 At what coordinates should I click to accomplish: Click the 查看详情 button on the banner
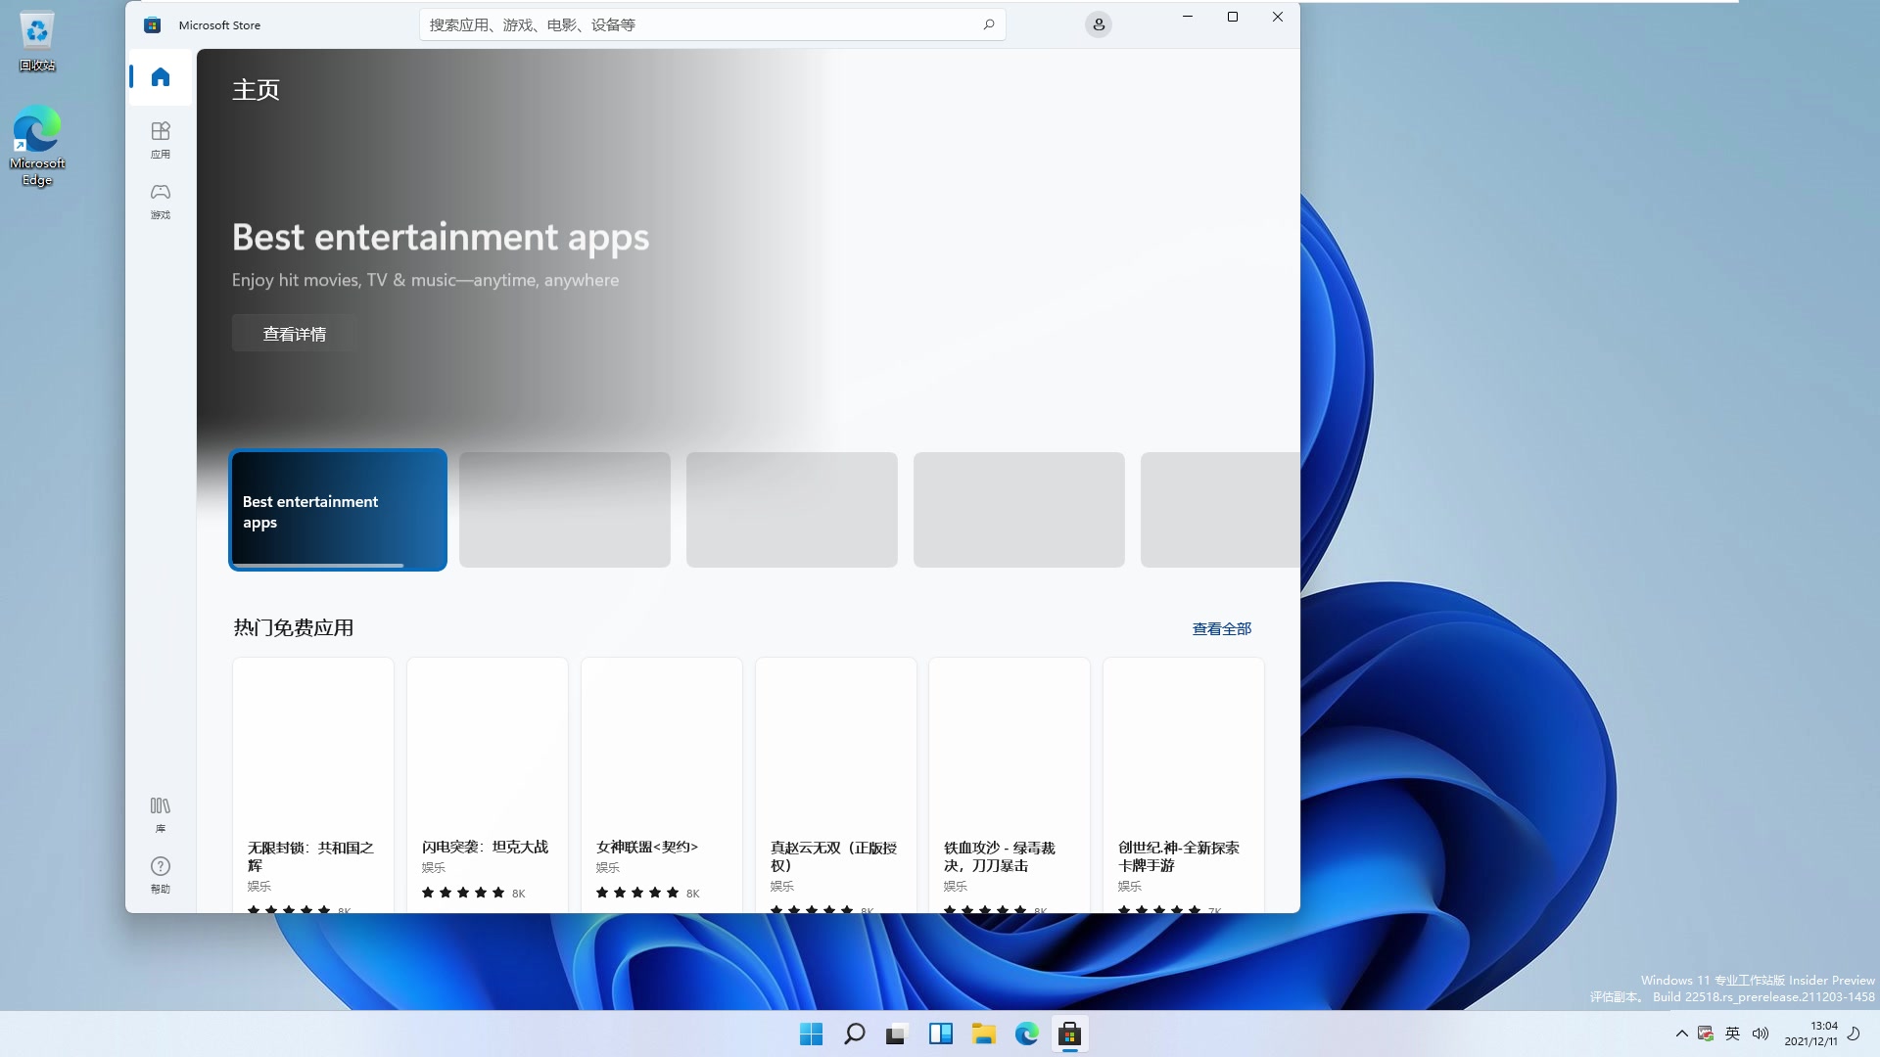pos(294,333)
